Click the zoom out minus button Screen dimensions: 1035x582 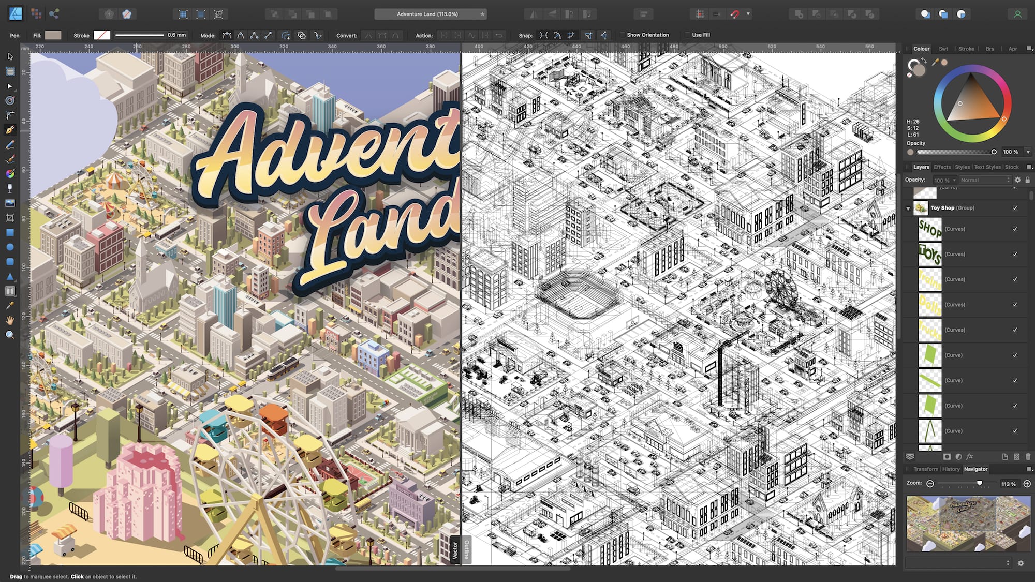click(930, 484)
